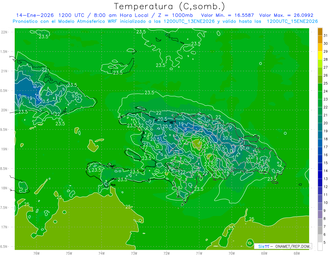Viewport: 333px width, 257px height.
Task: Click the '73W' longitude axis label
Action: point(134,253)
